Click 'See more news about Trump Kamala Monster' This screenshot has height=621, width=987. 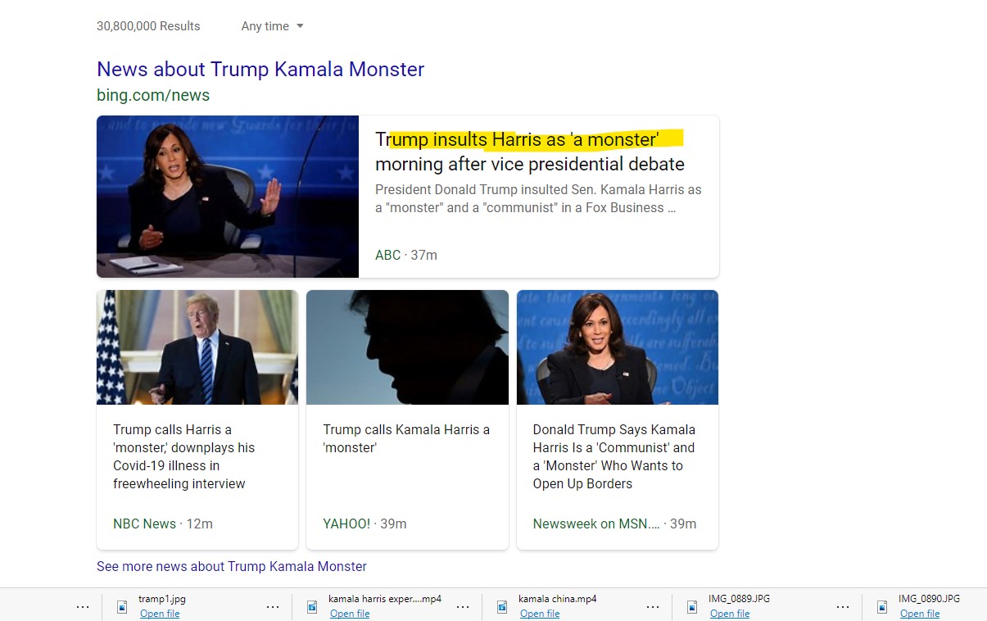pos(232,566)
